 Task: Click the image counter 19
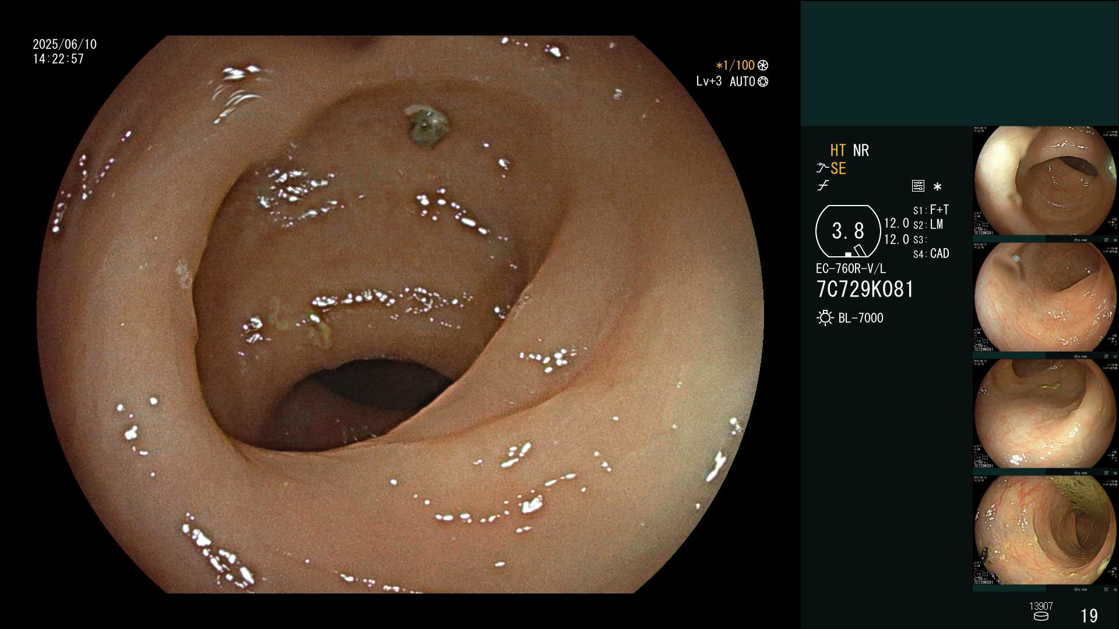pyautogui.click(x=1089, y=616)
